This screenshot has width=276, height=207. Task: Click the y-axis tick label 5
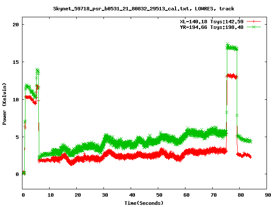coord(17,137)
